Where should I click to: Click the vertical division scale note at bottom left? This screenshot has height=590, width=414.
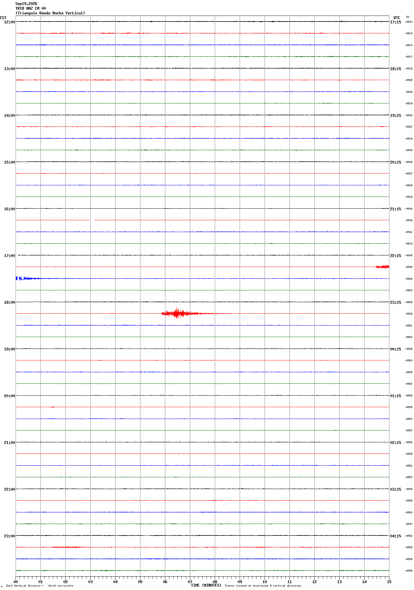pos(40,586)
